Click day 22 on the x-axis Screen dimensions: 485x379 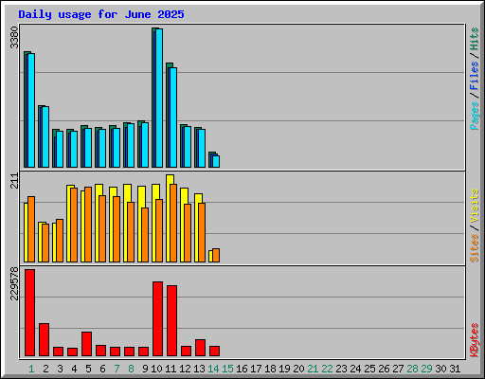point(327,369)
